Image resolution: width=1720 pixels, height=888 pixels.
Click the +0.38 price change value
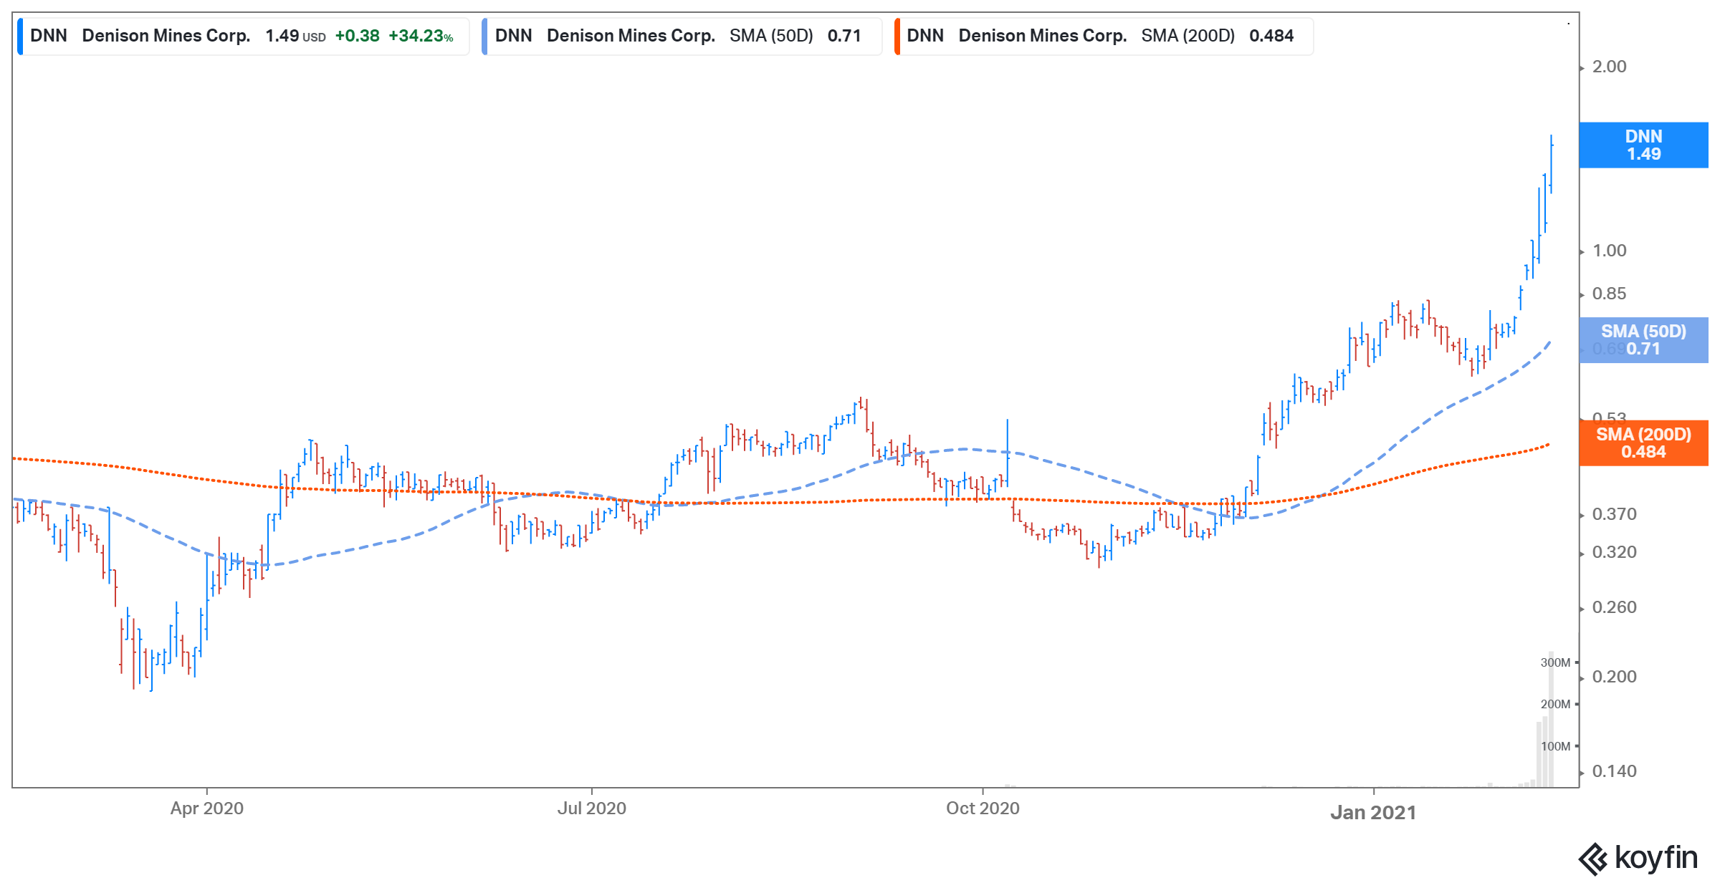pyautogui.click(x=357, y=37)
